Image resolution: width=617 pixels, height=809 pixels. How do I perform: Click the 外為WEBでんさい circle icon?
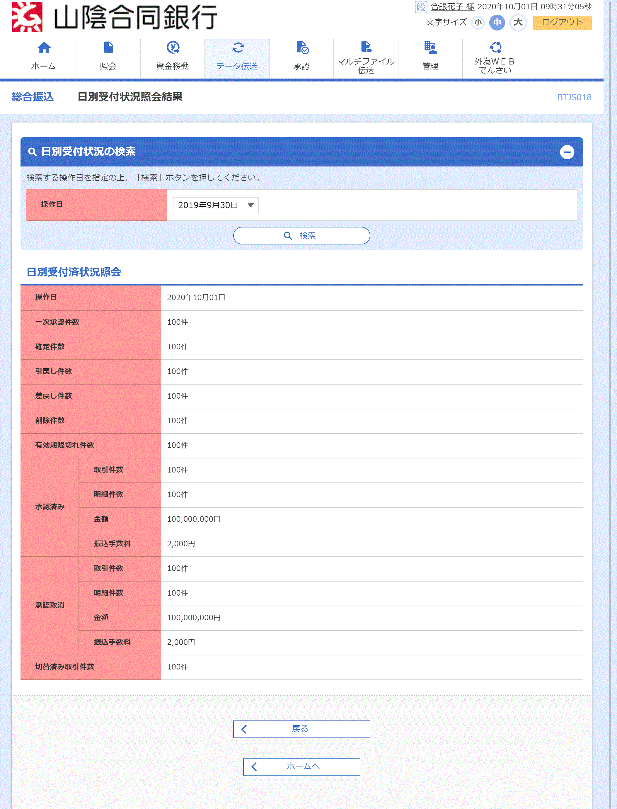[495, 47]
